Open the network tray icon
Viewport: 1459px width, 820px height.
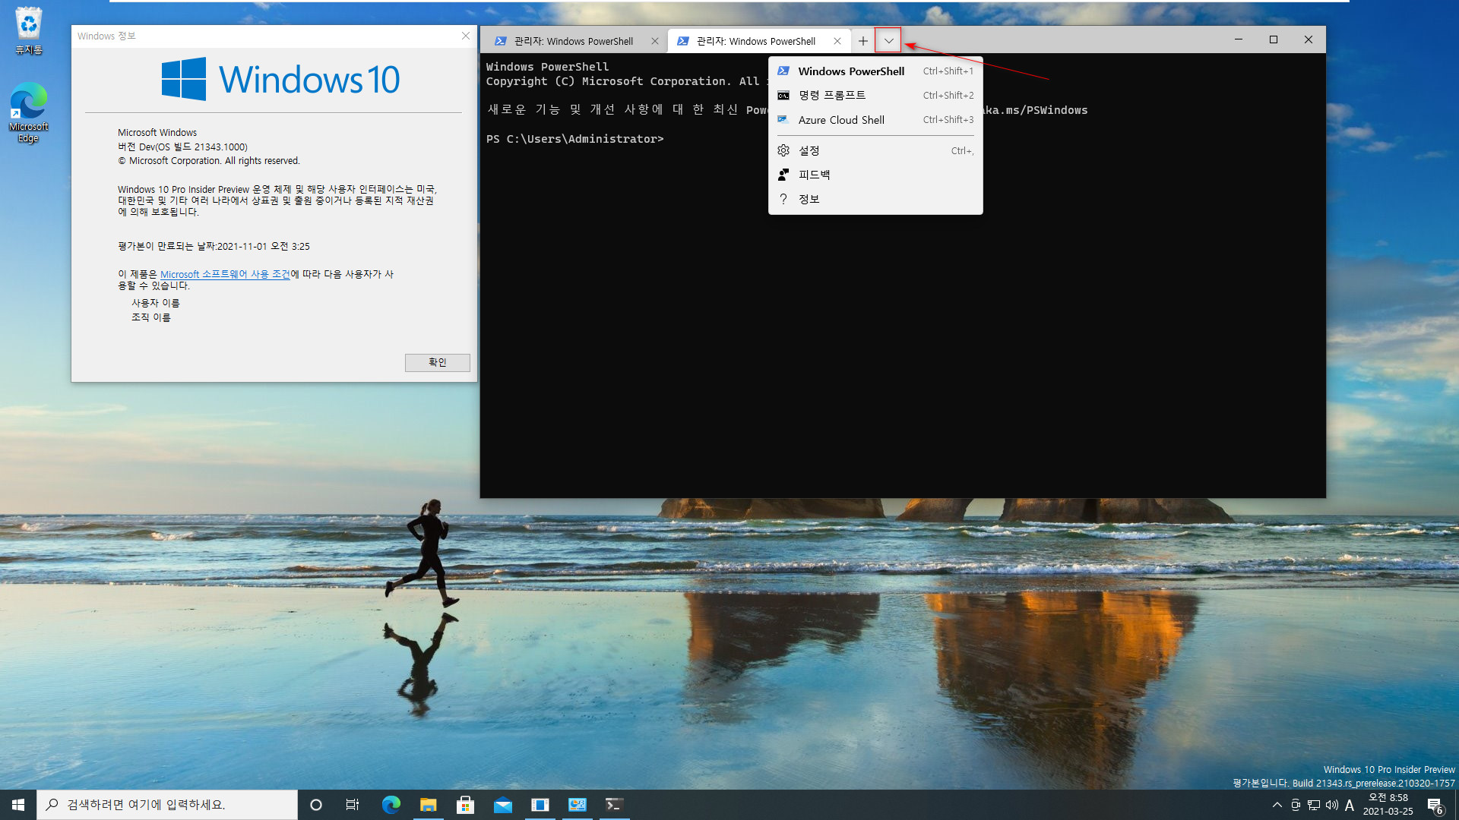(1314, 805)
